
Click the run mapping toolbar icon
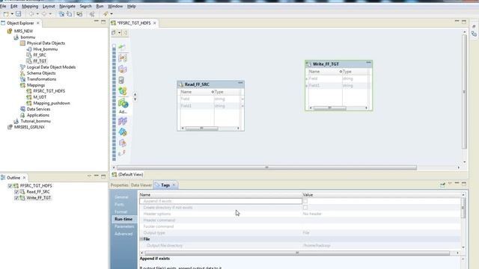pos(106,14)
